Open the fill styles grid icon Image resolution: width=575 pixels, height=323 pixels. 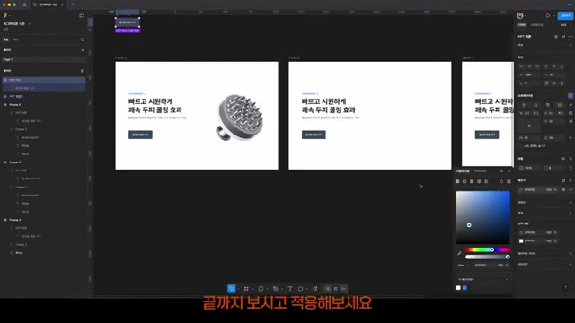tap(563, 180)
